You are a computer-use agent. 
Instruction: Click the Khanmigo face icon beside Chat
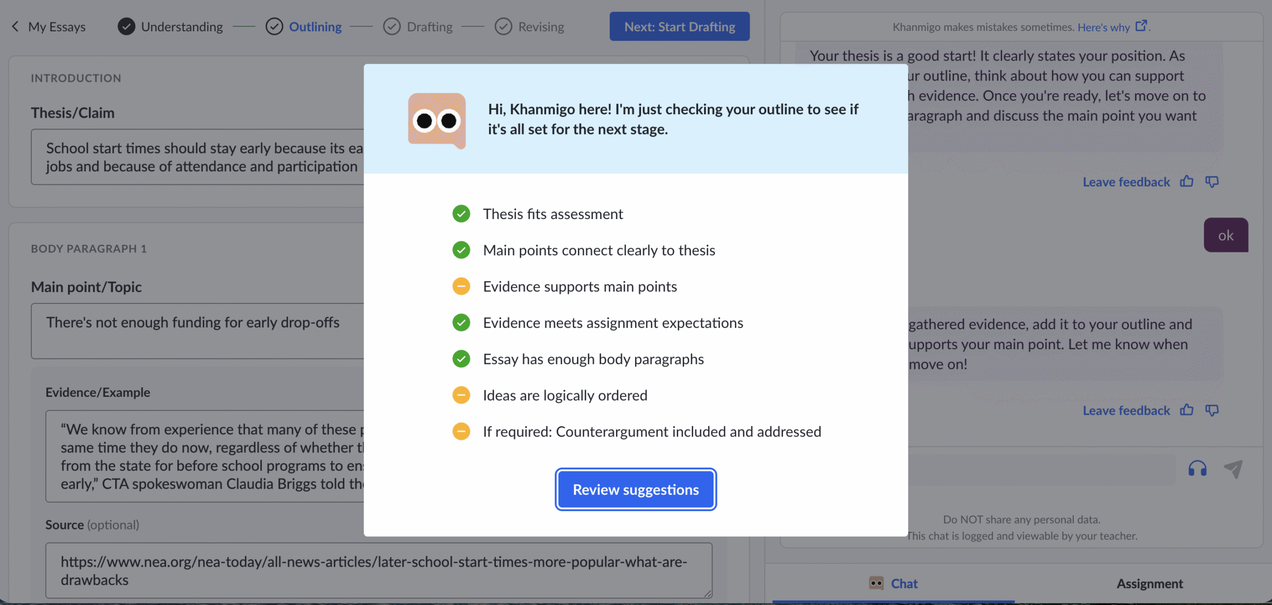coord(876,583)
